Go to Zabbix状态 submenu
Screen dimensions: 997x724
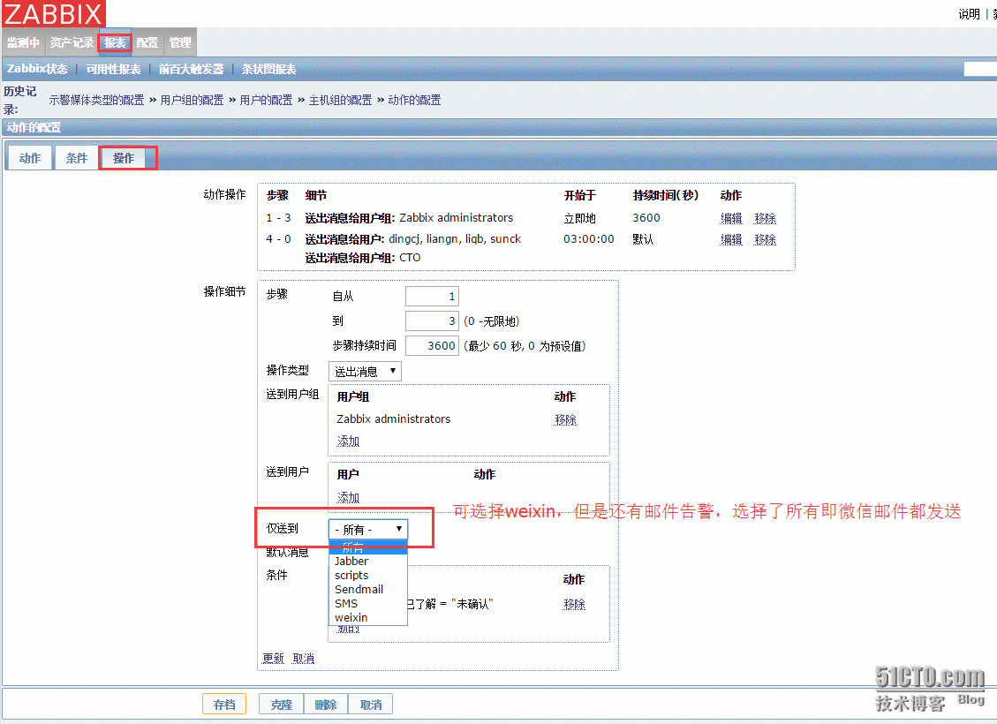point(37,69)
